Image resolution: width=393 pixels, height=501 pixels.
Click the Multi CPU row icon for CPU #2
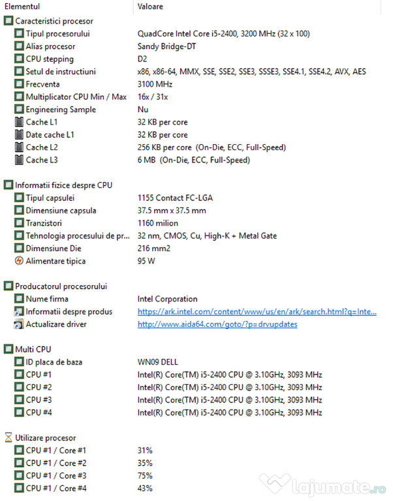tap(19, 387)
